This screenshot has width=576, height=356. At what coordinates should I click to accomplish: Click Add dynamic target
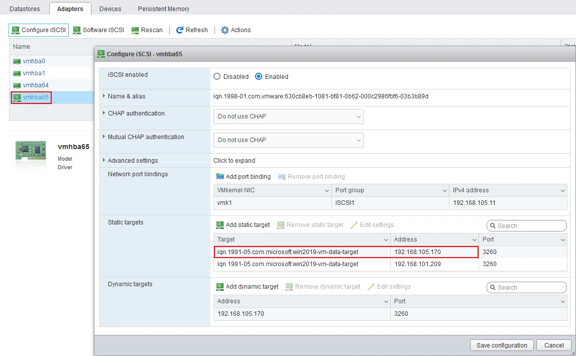(248, 286)
